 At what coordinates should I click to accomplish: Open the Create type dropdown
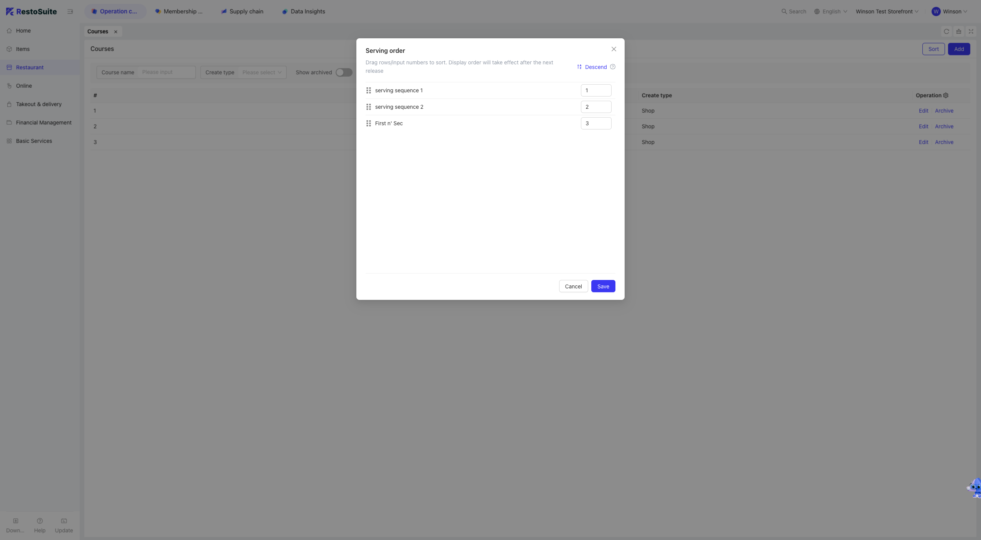243,72
